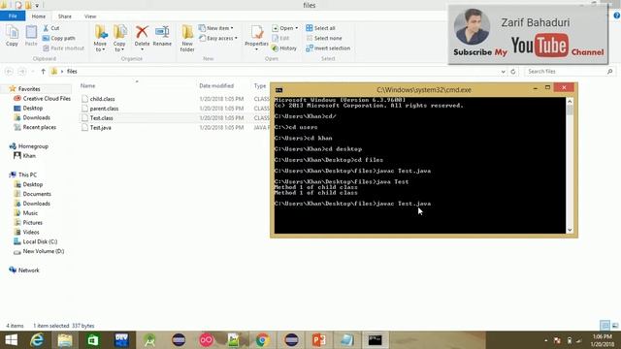Refresh the files folder view
Screen dimensions: 621x349
[x=513, y=71]
